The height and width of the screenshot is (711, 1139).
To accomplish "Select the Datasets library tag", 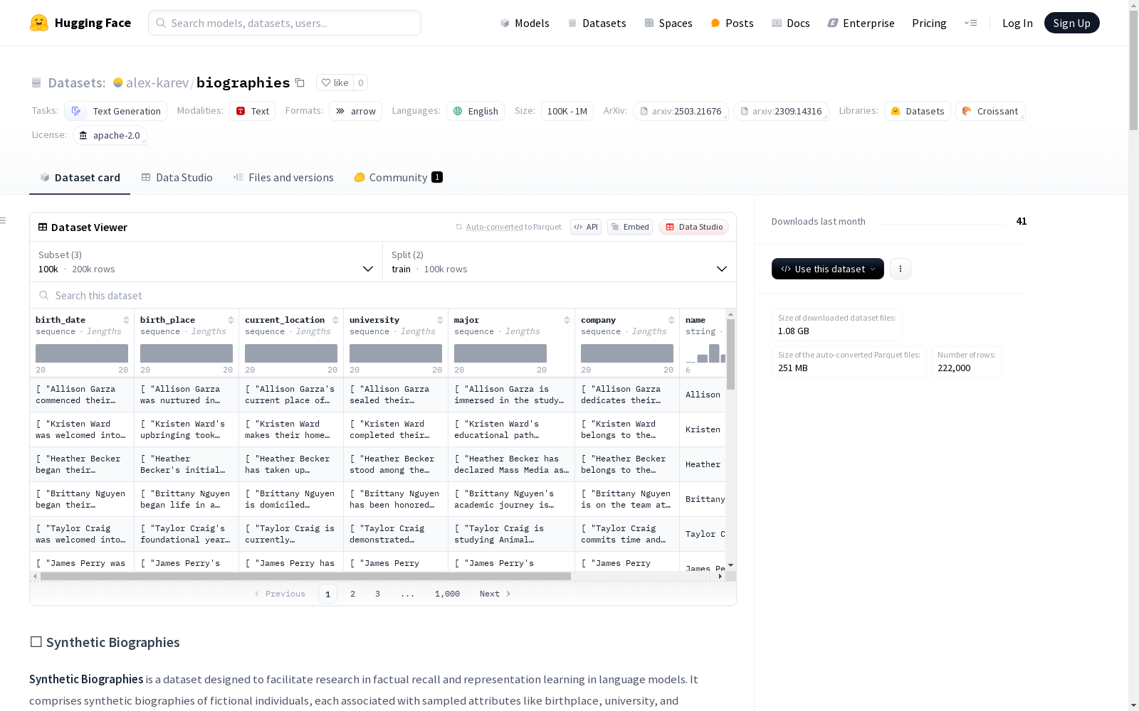I will click(918, 111).
